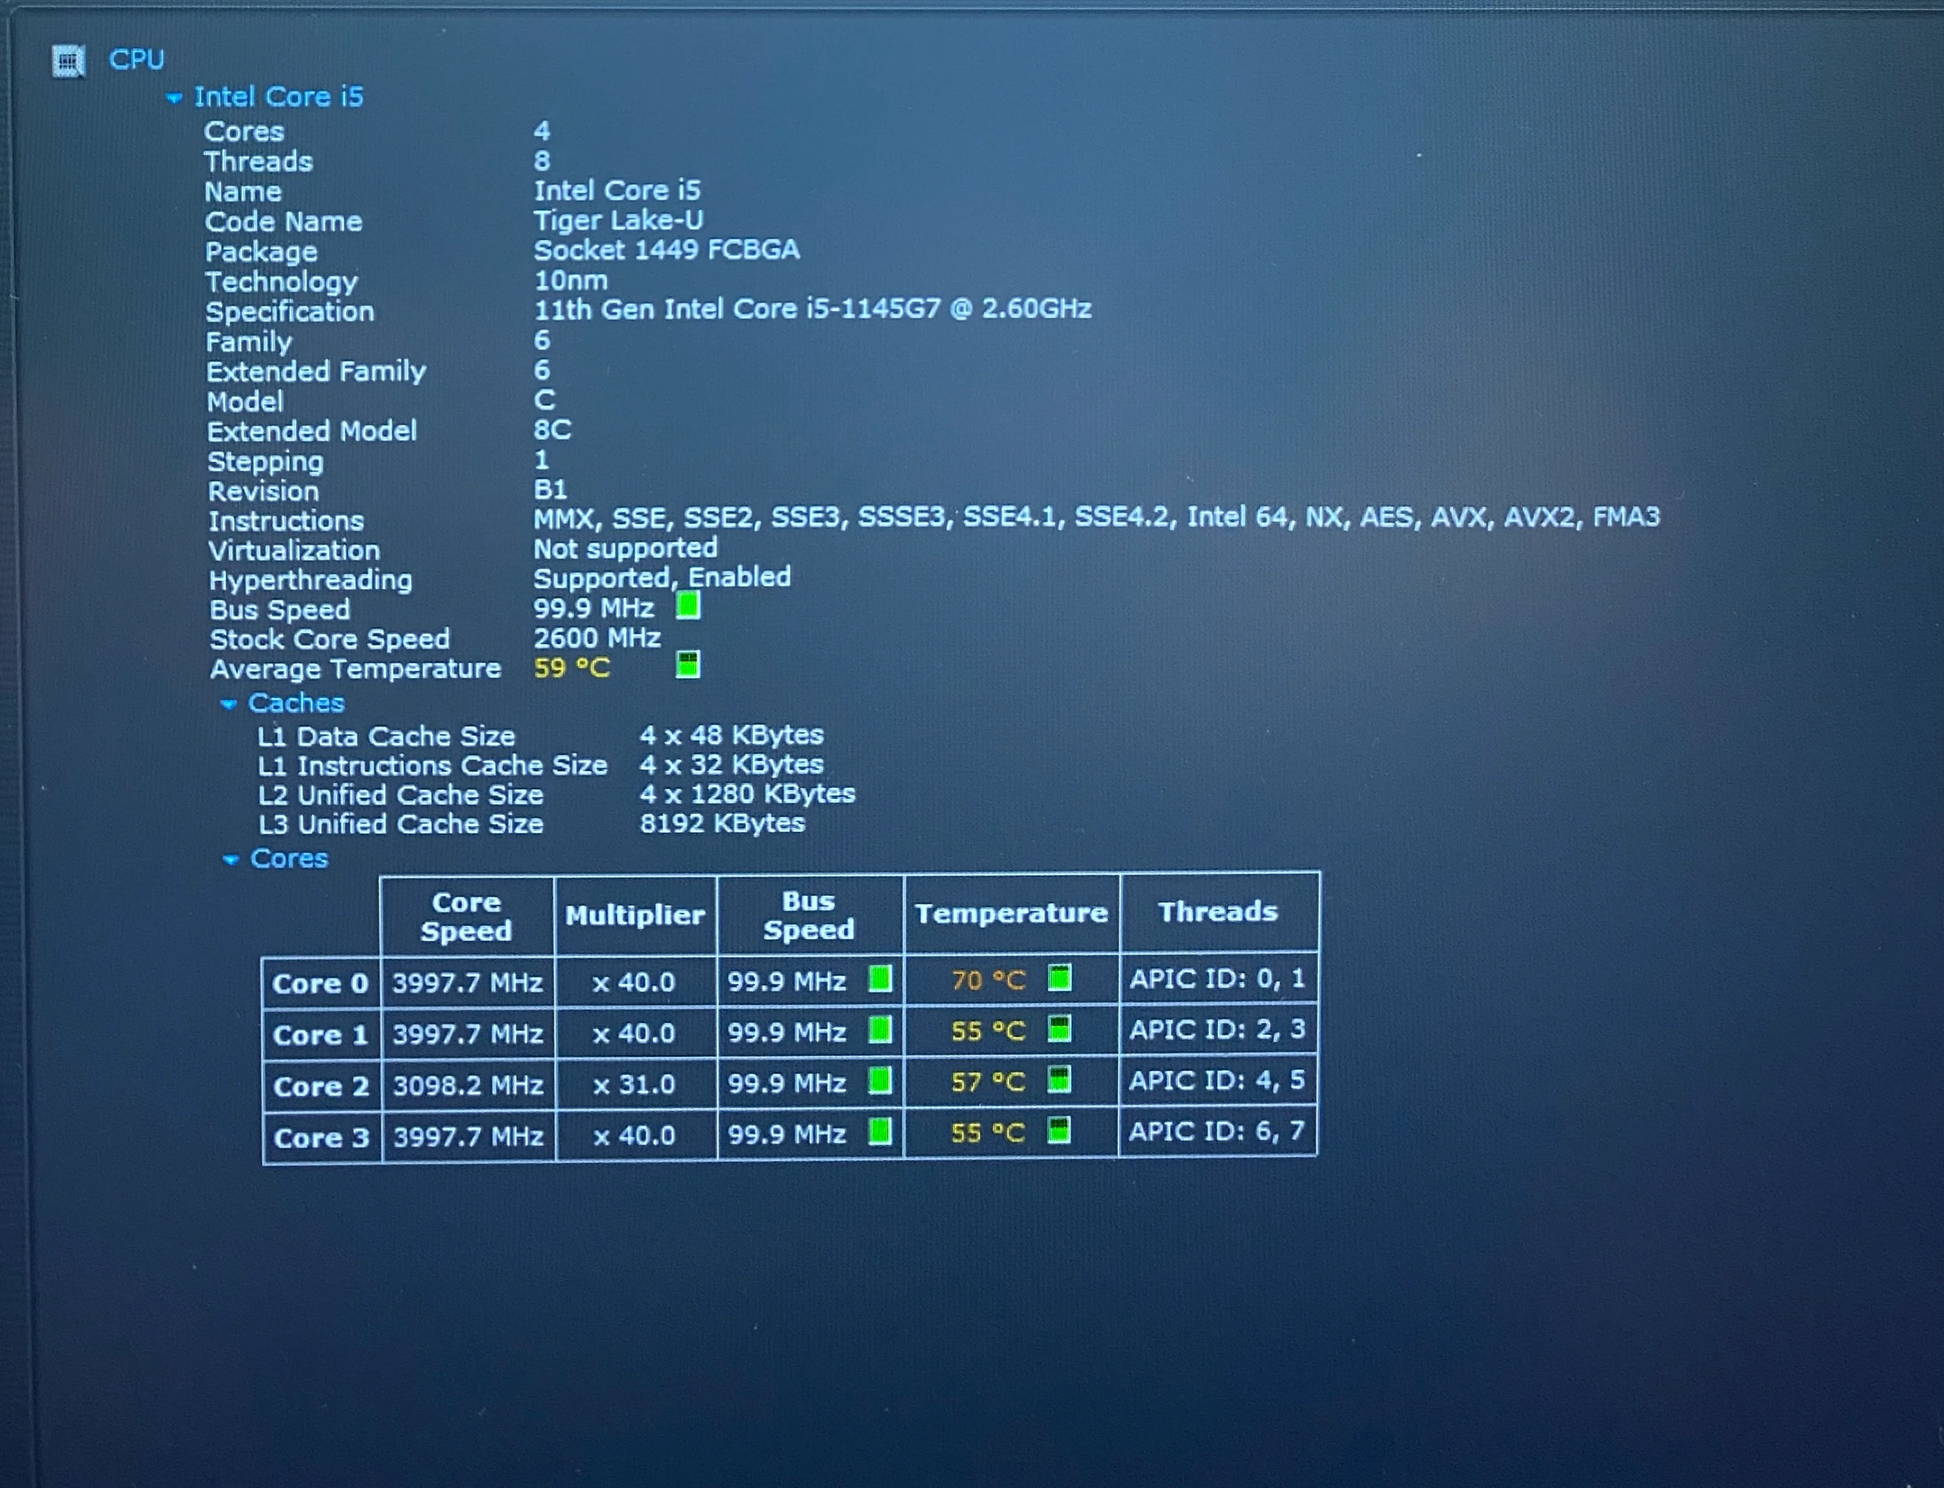Click the Extended Model value 8C
1944x1488 pixels.
(552, 430)
